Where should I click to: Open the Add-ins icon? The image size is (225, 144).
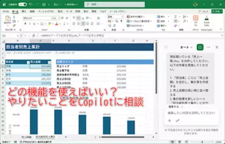coord(196,18)
